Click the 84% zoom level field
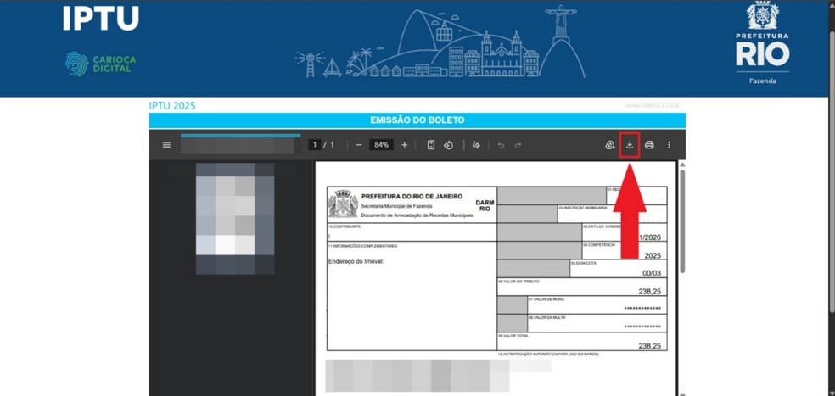This screenshot has width=835, height=396. click(381, 145)
